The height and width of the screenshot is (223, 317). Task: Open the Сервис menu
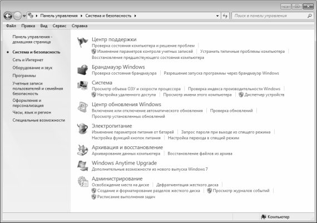pyautogui.click(x=60, y=26)
